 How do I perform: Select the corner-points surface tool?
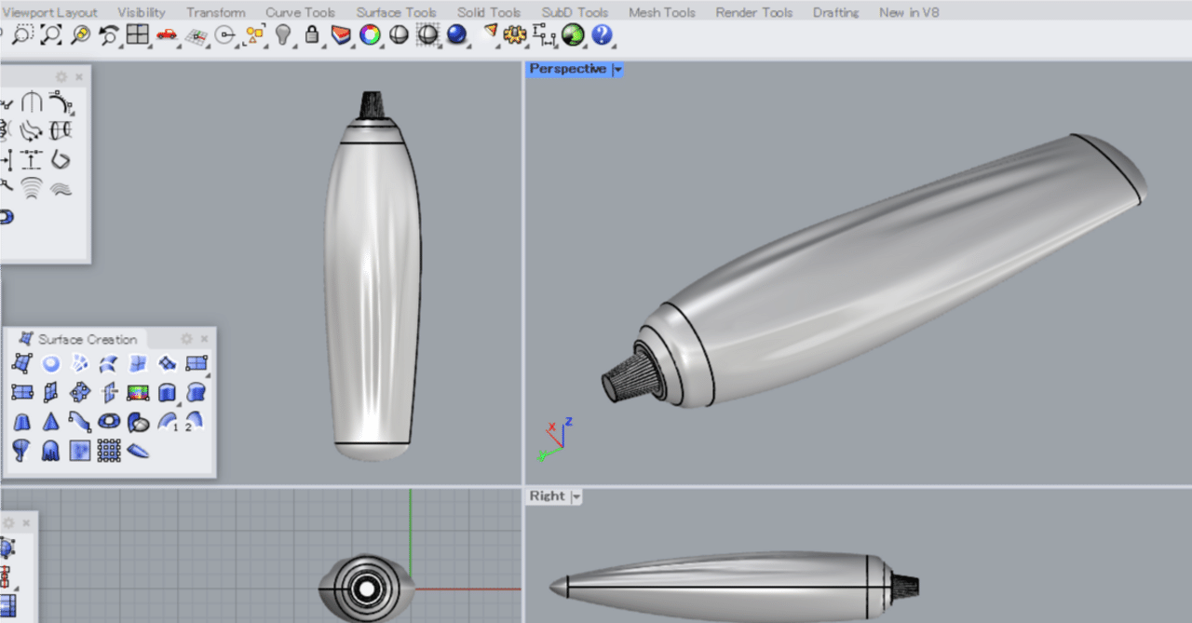click(22, 363)
